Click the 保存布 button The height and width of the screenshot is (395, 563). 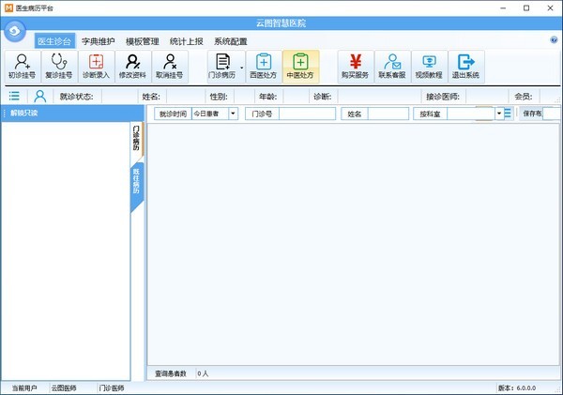coord(532,114)
